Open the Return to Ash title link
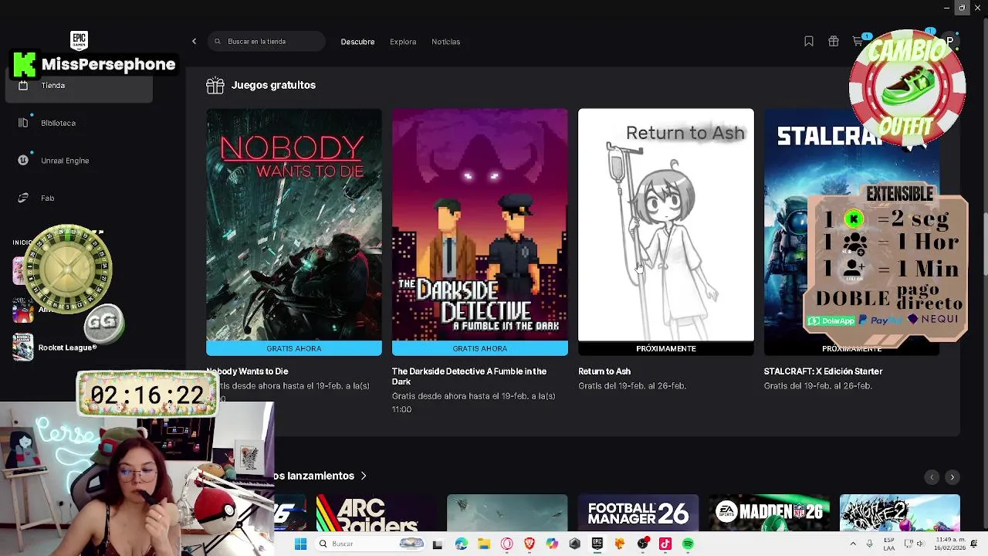988x556 pixels. [604, 371]
